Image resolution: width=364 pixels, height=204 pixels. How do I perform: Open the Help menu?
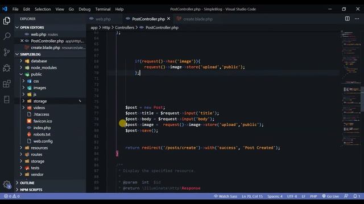(x=119, y=9)
